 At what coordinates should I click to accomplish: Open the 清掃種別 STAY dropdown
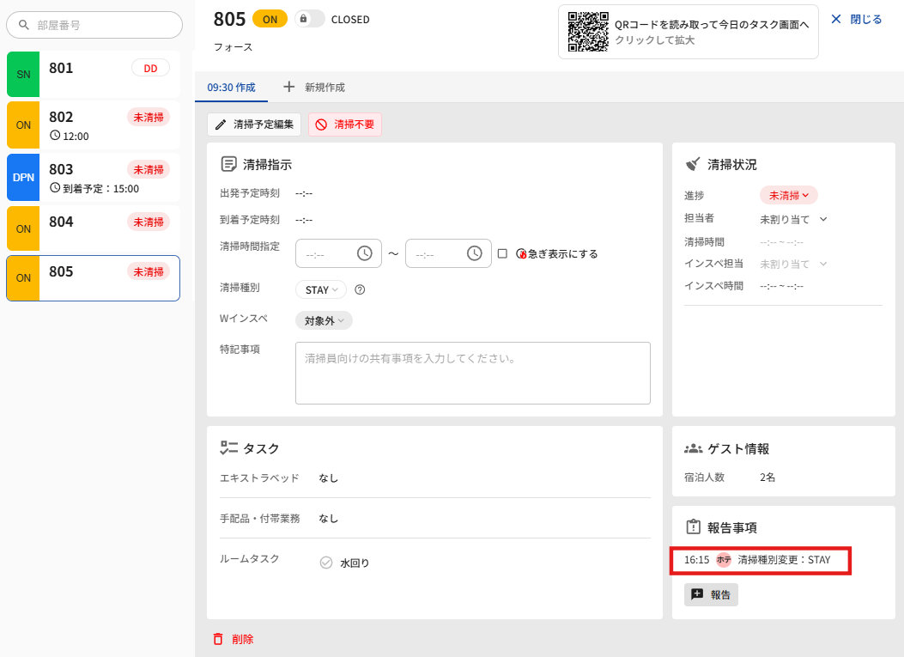pos(321,289)
